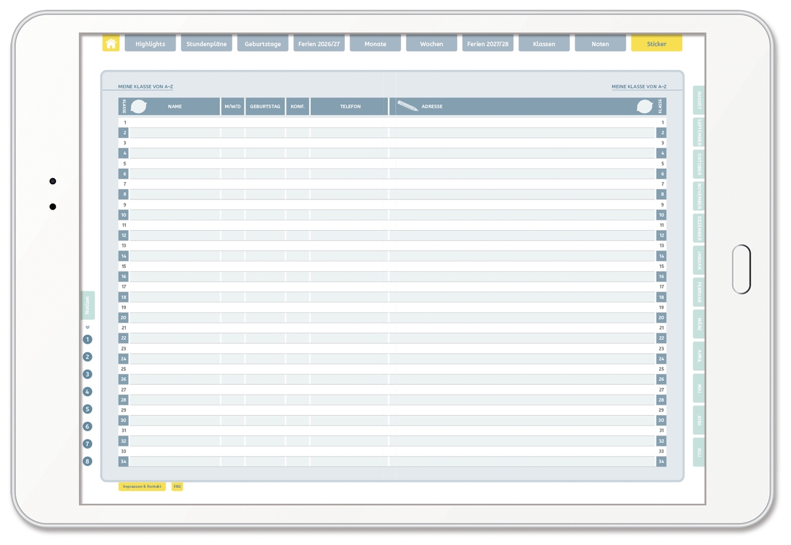Expand the double chevron below Notizen

point(87,328)
